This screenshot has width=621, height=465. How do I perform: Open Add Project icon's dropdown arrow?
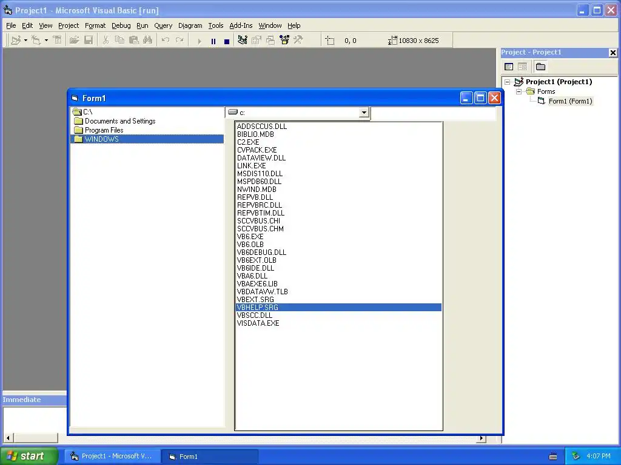[25, 41]
